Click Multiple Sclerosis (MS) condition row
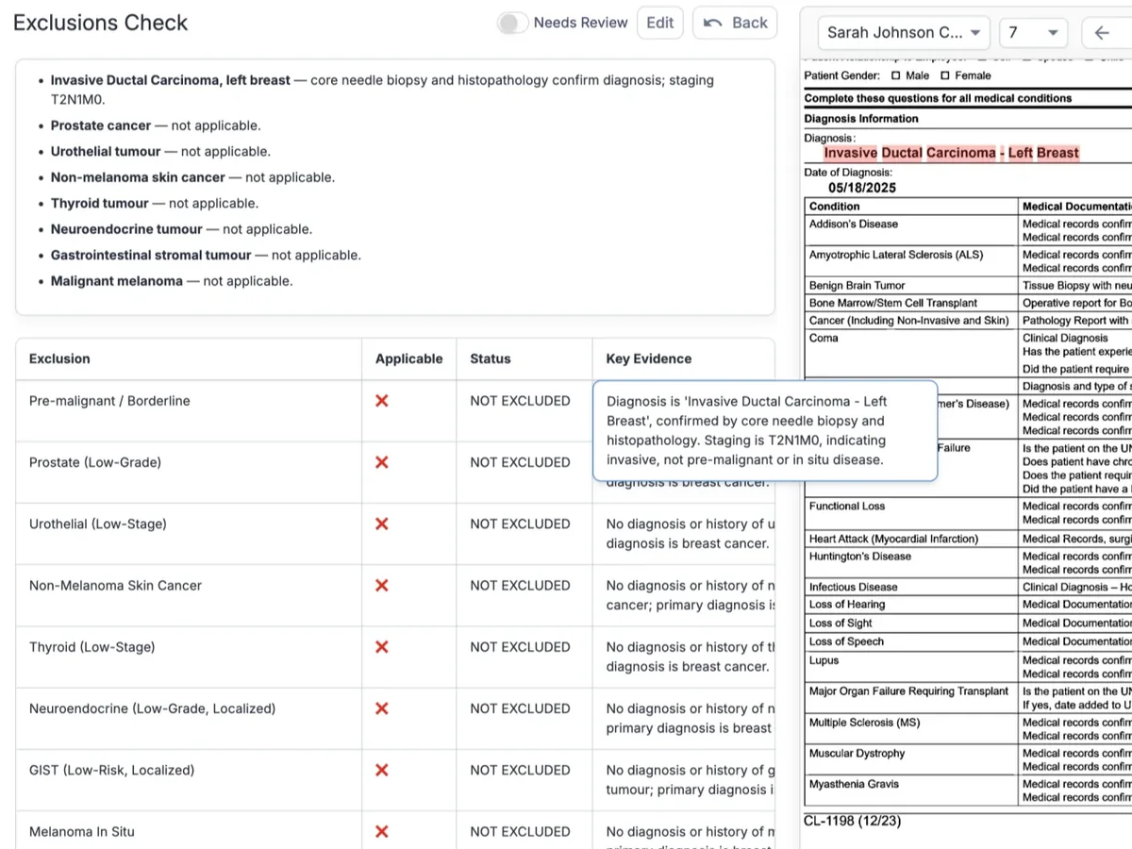Screen dimensions: 1132x849 click(x=864, y=723)
